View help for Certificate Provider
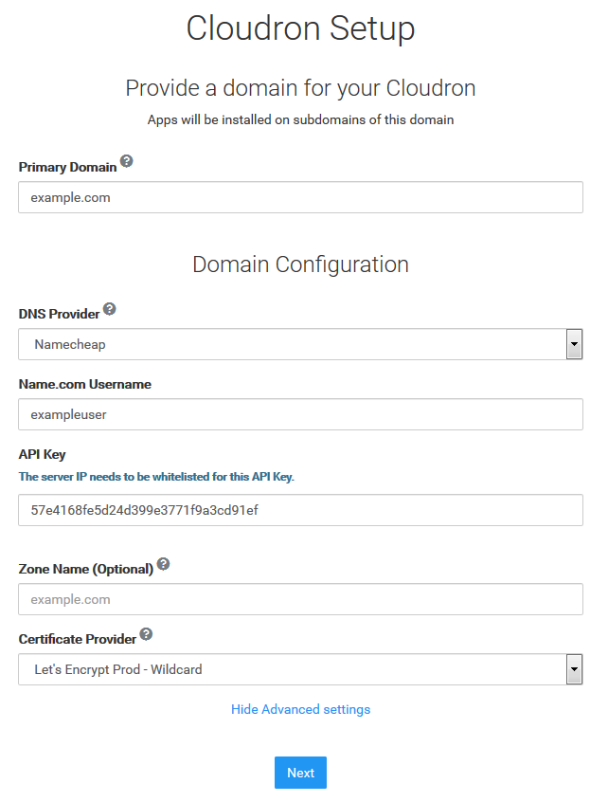 [x=146, y=634]
